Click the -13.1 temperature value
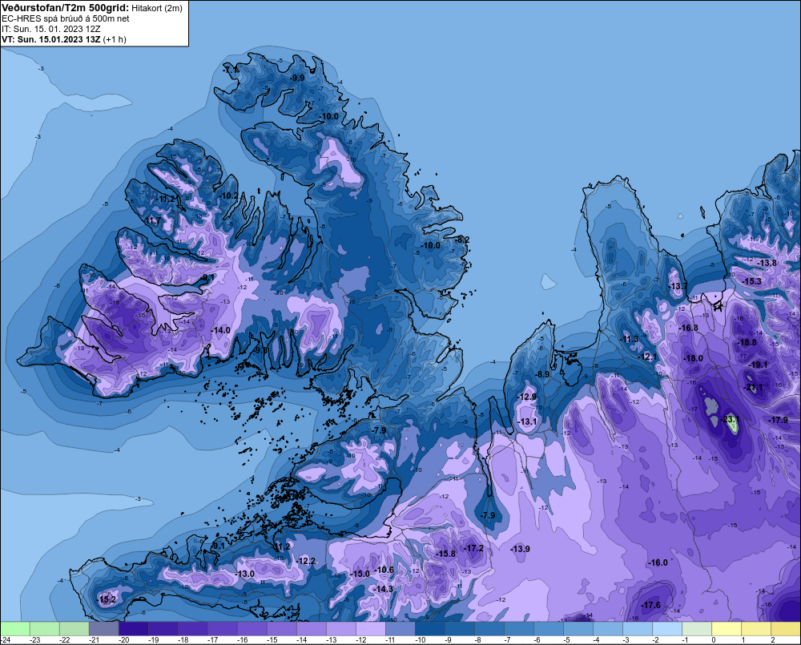This screenshot has width=801, height=645. pyautogui.click(x=527, y=421)
